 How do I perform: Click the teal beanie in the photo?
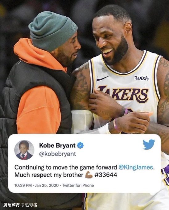tap(52, 30)
